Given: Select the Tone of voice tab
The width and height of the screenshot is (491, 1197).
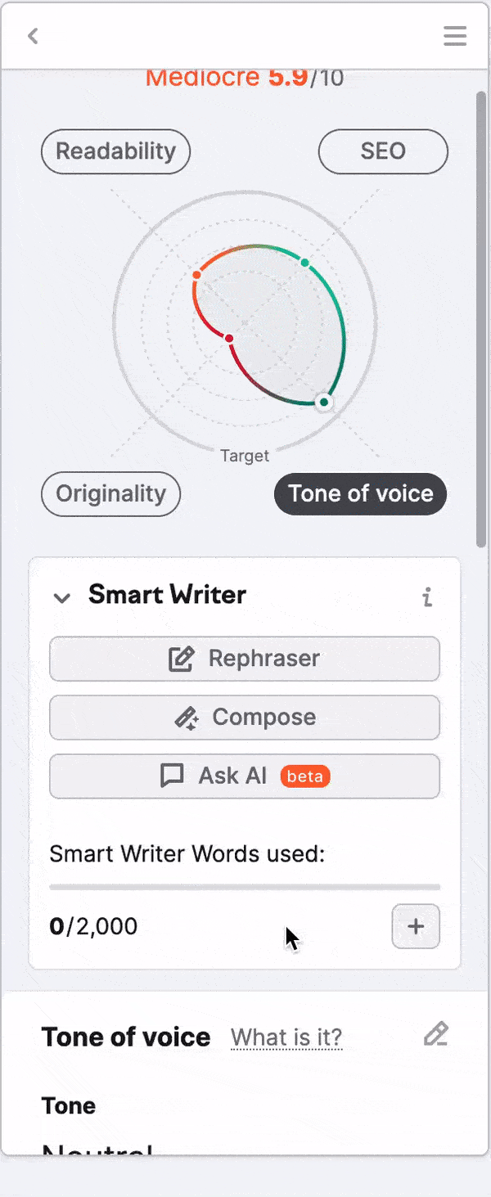Looking at the screenshot, I should point(360,494).
